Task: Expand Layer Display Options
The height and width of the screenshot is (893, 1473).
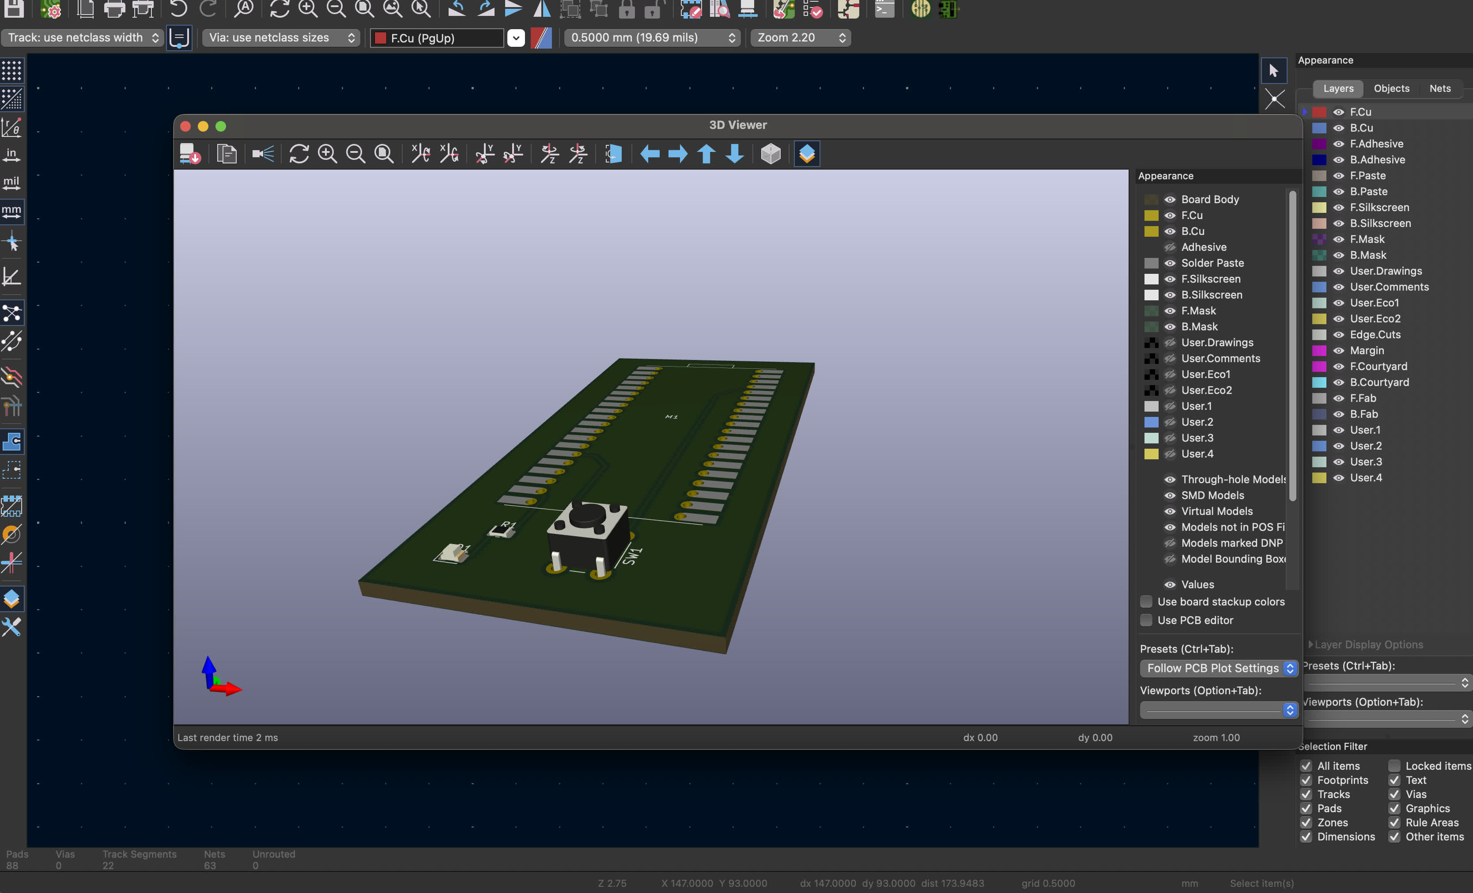Action: (1368, 644)
